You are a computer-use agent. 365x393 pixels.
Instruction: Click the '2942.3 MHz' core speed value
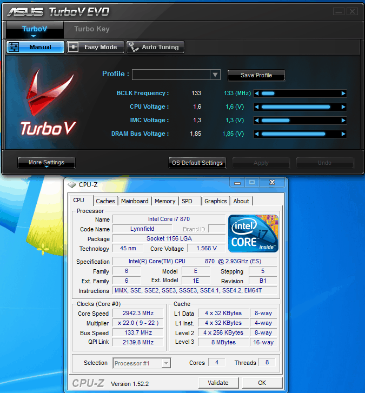click(138, 314)
